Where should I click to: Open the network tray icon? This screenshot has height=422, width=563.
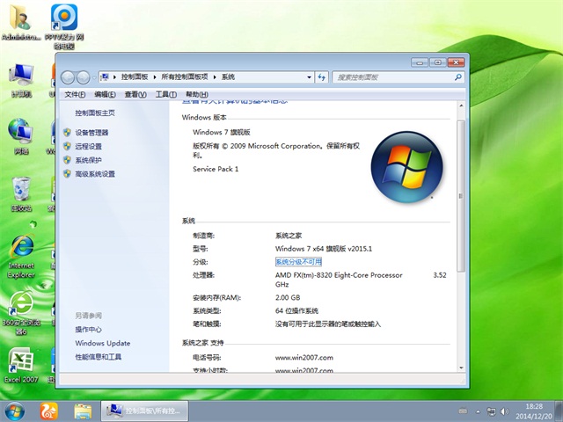click(x=491, y=411)
